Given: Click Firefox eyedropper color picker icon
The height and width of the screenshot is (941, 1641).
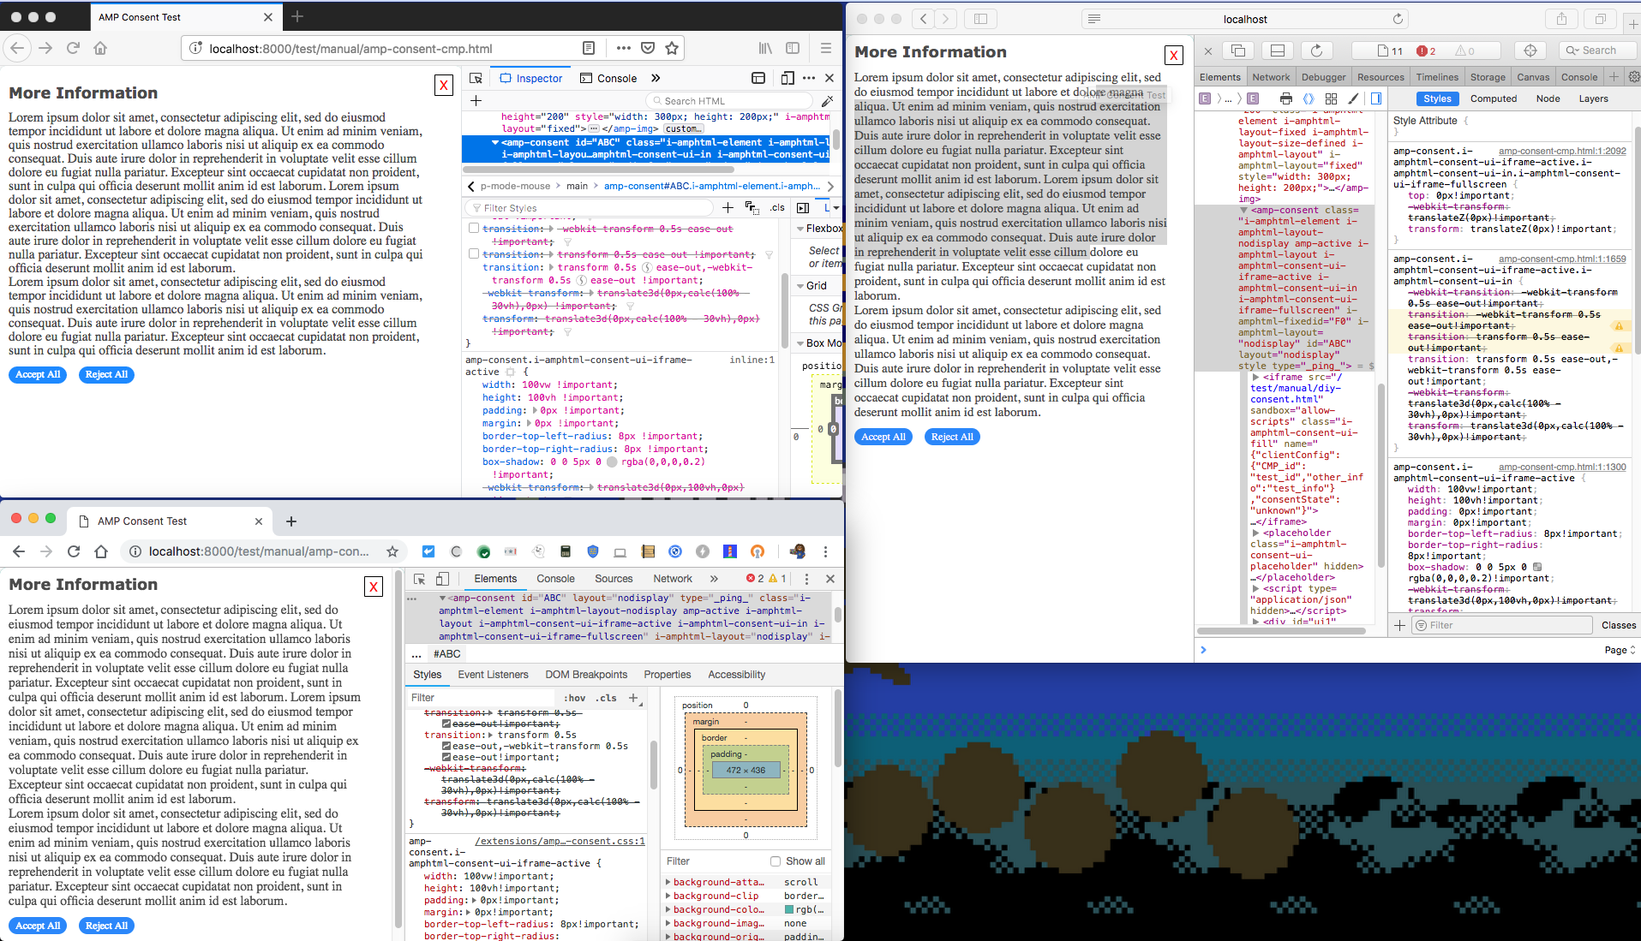Looking at the screenshot, I should point(827,101).
